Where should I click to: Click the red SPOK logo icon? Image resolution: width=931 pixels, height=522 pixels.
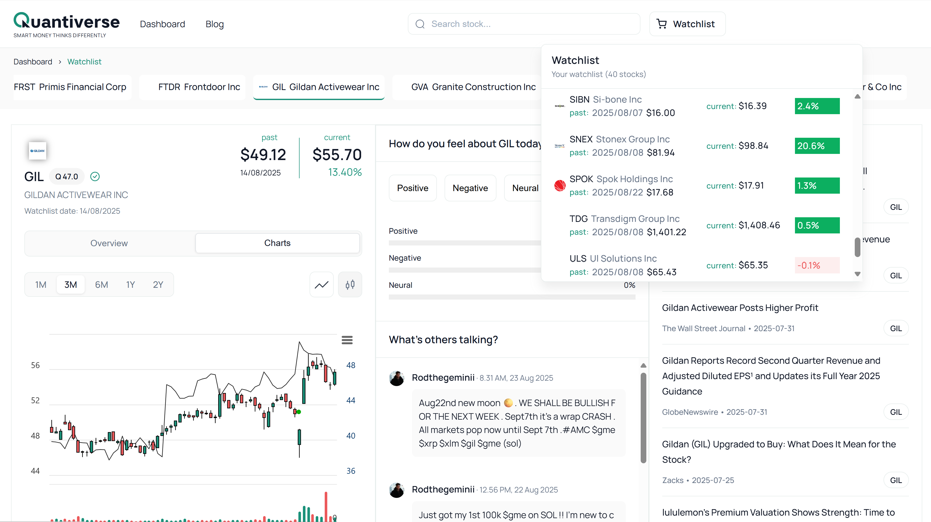click(560, 185)
